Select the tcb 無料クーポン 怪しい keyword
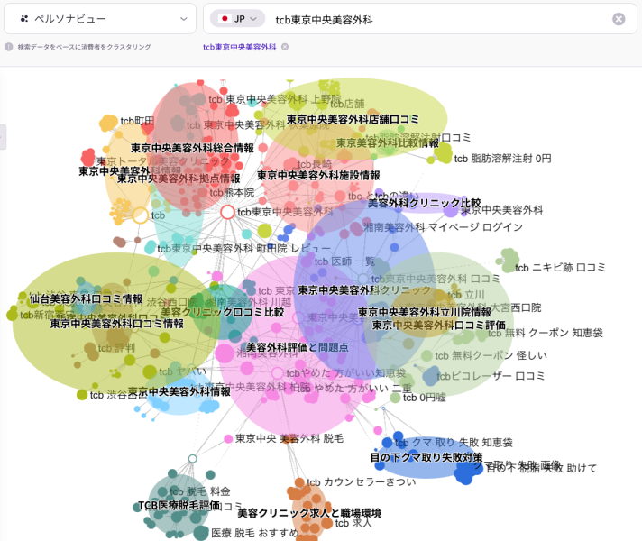The width and height of the screenshot is (642, 541). pos(491,355)
